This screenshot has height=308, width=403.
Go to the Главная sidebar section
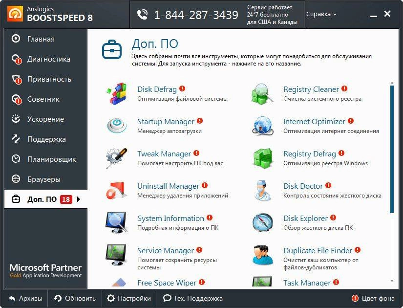(x=46, y=39)
